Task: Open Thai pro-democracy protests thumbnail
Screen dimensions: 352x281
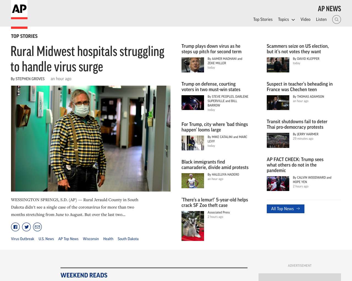Action: click(x=278, y=140)
